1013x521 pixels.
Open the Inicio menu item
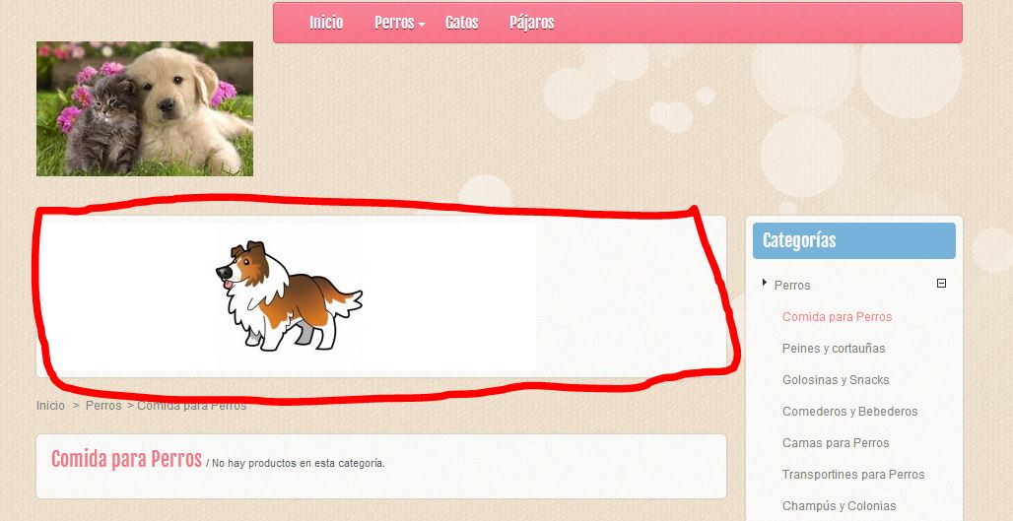coord(326,23)
